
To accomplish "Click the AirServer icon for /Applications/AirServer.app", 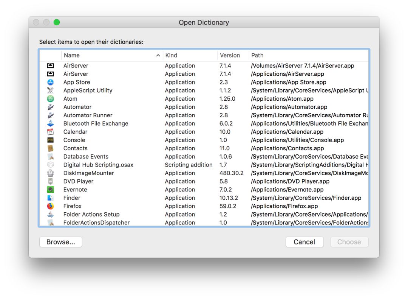I will (x=50, y=74).
